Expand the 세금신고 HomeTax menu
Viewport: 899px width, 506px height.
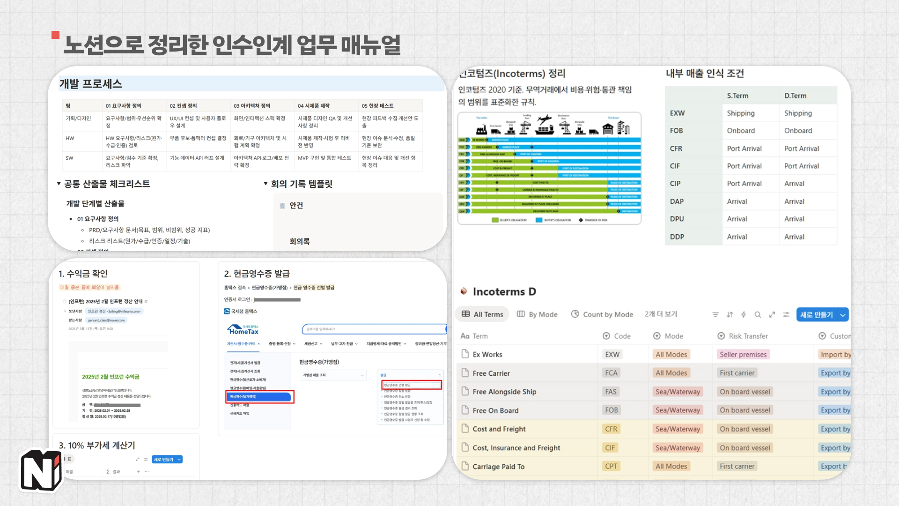[313, 344]
